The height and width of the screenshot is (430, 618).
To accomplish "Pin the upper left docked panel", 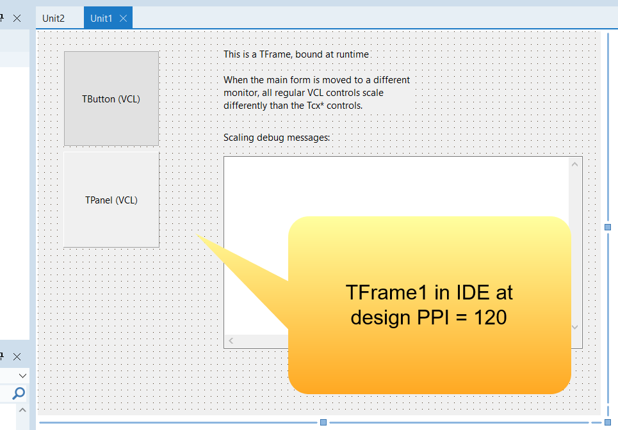I will pos(1,18).
